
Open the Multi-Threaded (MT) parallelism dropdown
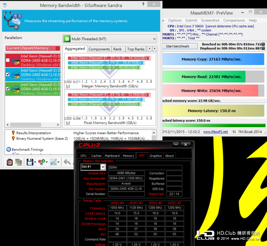(x=110, y=39)
